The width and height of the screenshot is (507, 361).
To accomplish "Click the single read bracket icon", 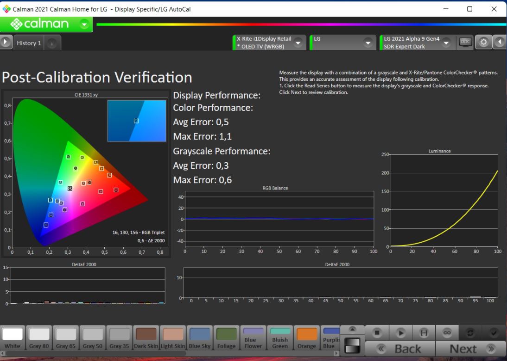I will 424,333.
